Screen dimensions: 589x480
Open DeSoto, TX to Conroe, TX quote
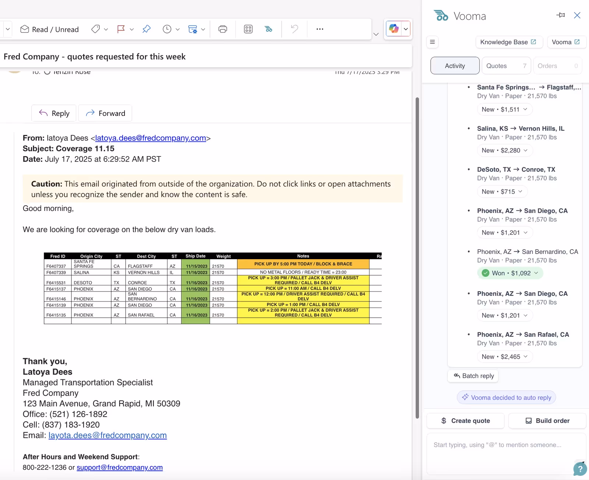click(x=516, y=170)
